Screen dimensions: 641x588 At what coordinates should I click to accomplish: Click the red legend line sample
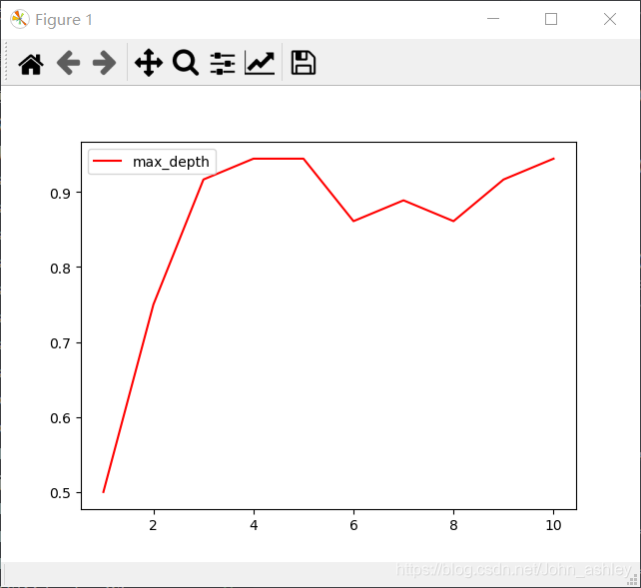107,162
